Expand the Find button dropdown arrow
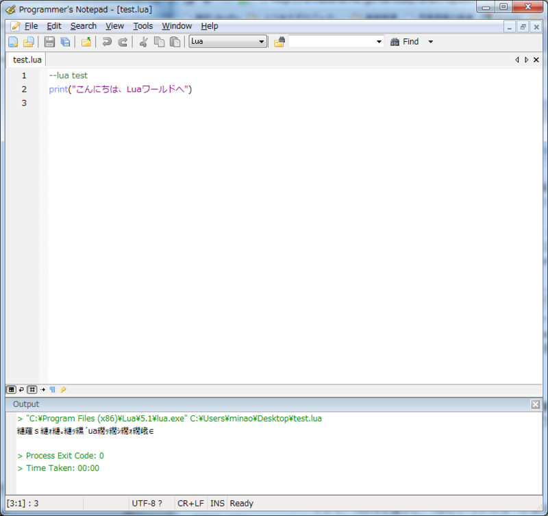This screenshot has width=548, height=516. pyautogui.click(x=431, y=42)
